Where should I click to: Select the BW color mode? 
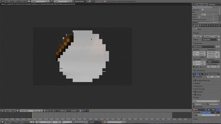209,110
